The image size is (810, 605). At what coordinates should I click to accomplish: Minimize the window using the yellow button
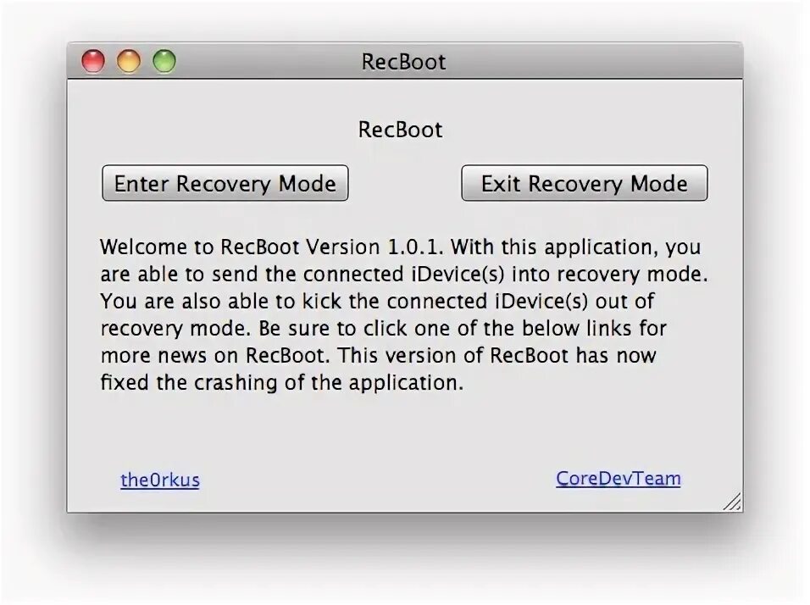pos(128,62)
